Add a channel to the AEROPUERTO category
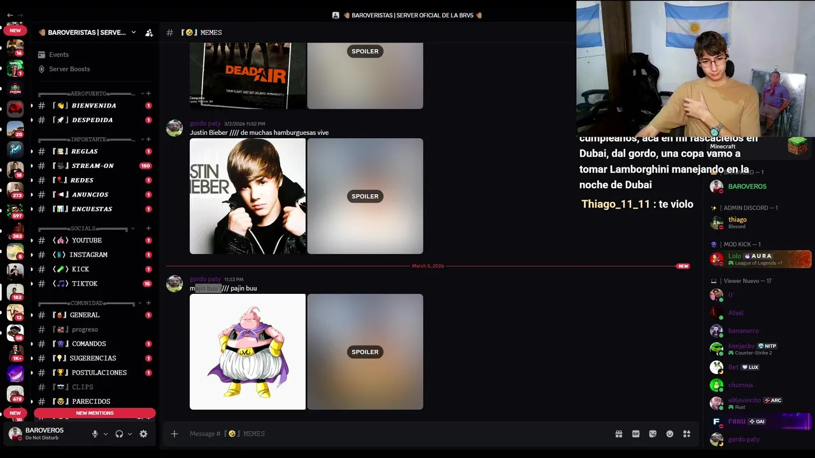 [148, 94]
